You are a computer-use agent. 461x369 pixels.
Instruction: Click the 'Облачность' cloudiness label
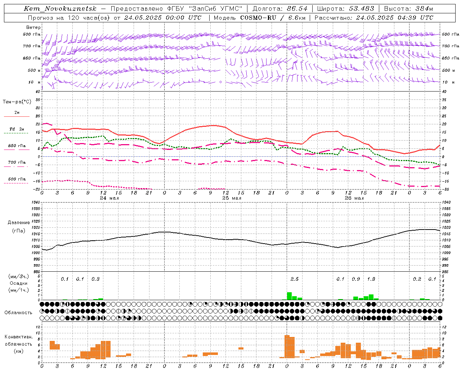click(x=18, y=312)
